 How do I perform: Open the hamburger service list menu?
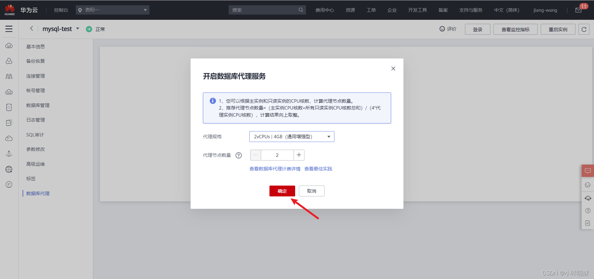click(x=9, y=29)
